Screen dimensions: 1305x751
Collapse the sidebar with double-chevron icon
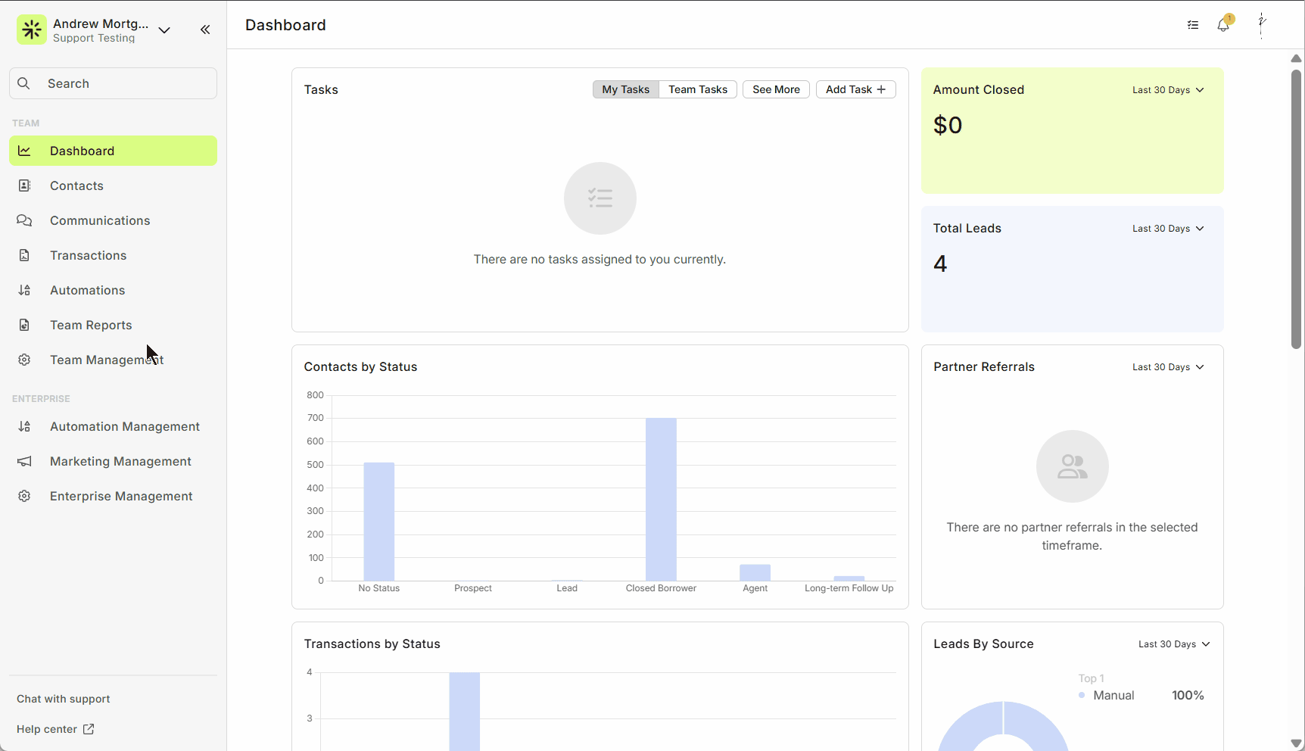205,30
